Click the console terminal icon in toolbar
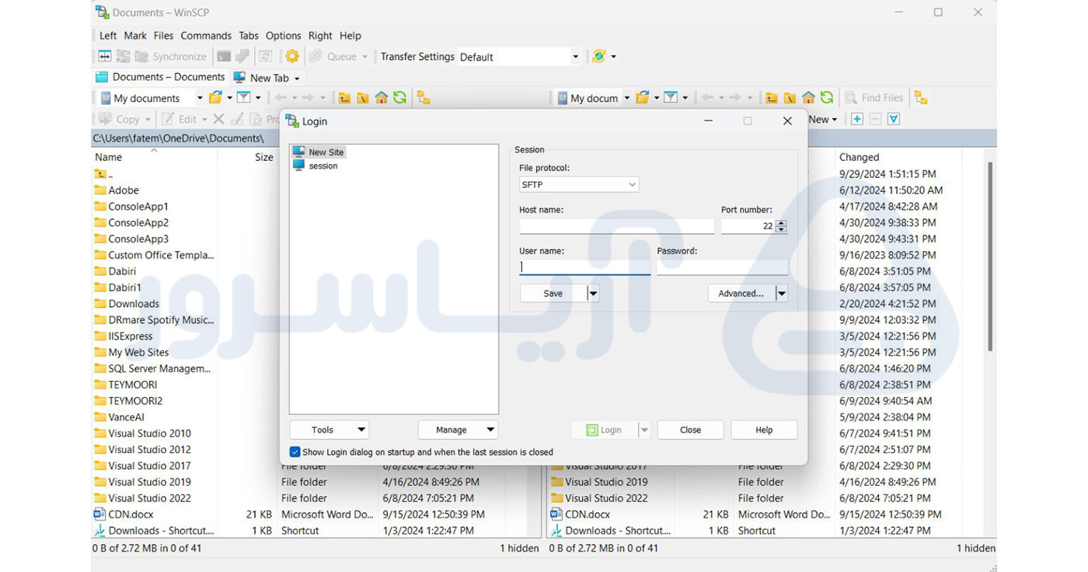 tap(224, 56)
